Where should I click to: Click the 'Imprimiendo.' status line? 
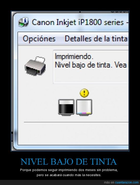coord(74,56)
